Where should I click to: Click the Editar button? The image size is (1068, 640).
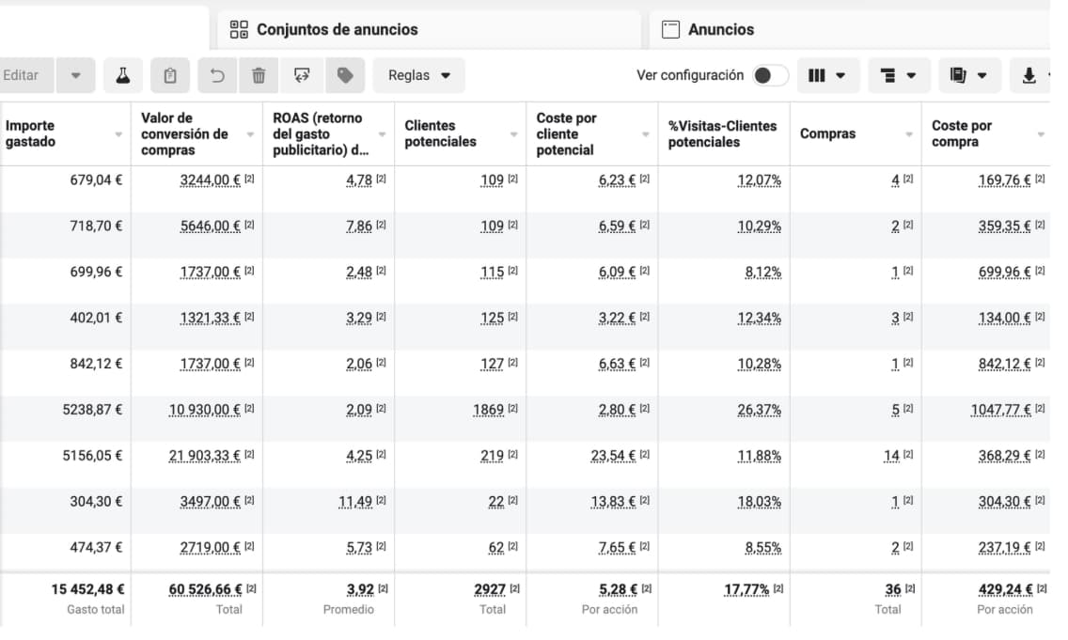(x=22, y=75)
